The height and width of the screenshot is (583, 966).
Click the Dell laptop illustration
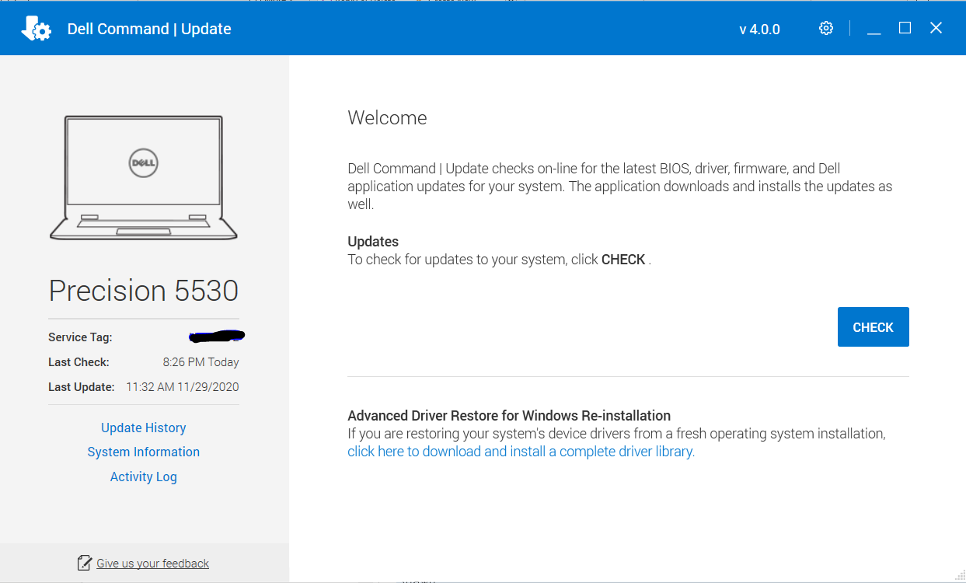(144, 178)
